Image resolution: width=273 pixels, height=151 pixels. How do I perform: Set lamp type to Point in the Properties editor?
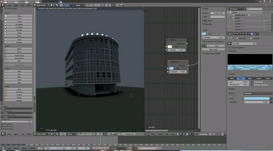[232, 78]
